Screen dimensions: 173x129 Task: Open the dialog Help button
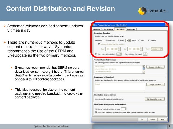pyautogui.click(x=163, y=120)
